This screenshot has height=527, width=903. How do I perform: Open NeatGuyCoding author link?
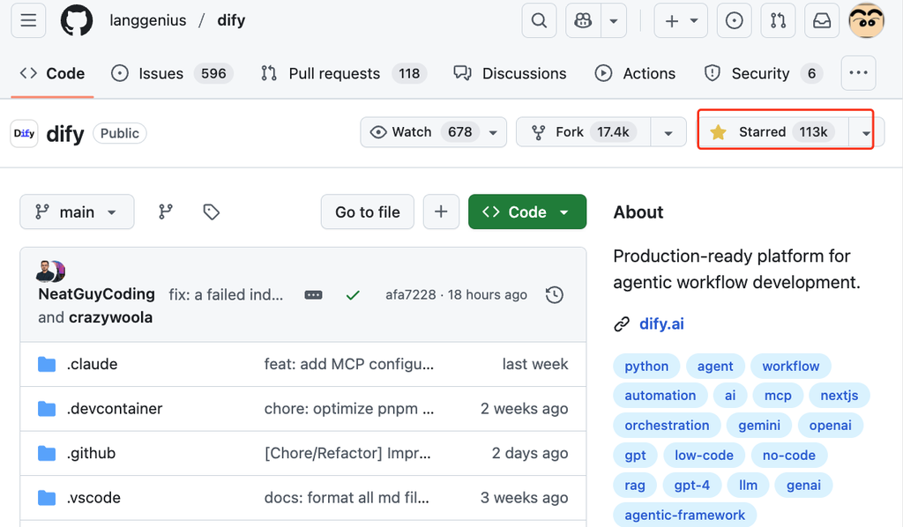point(97,294)
